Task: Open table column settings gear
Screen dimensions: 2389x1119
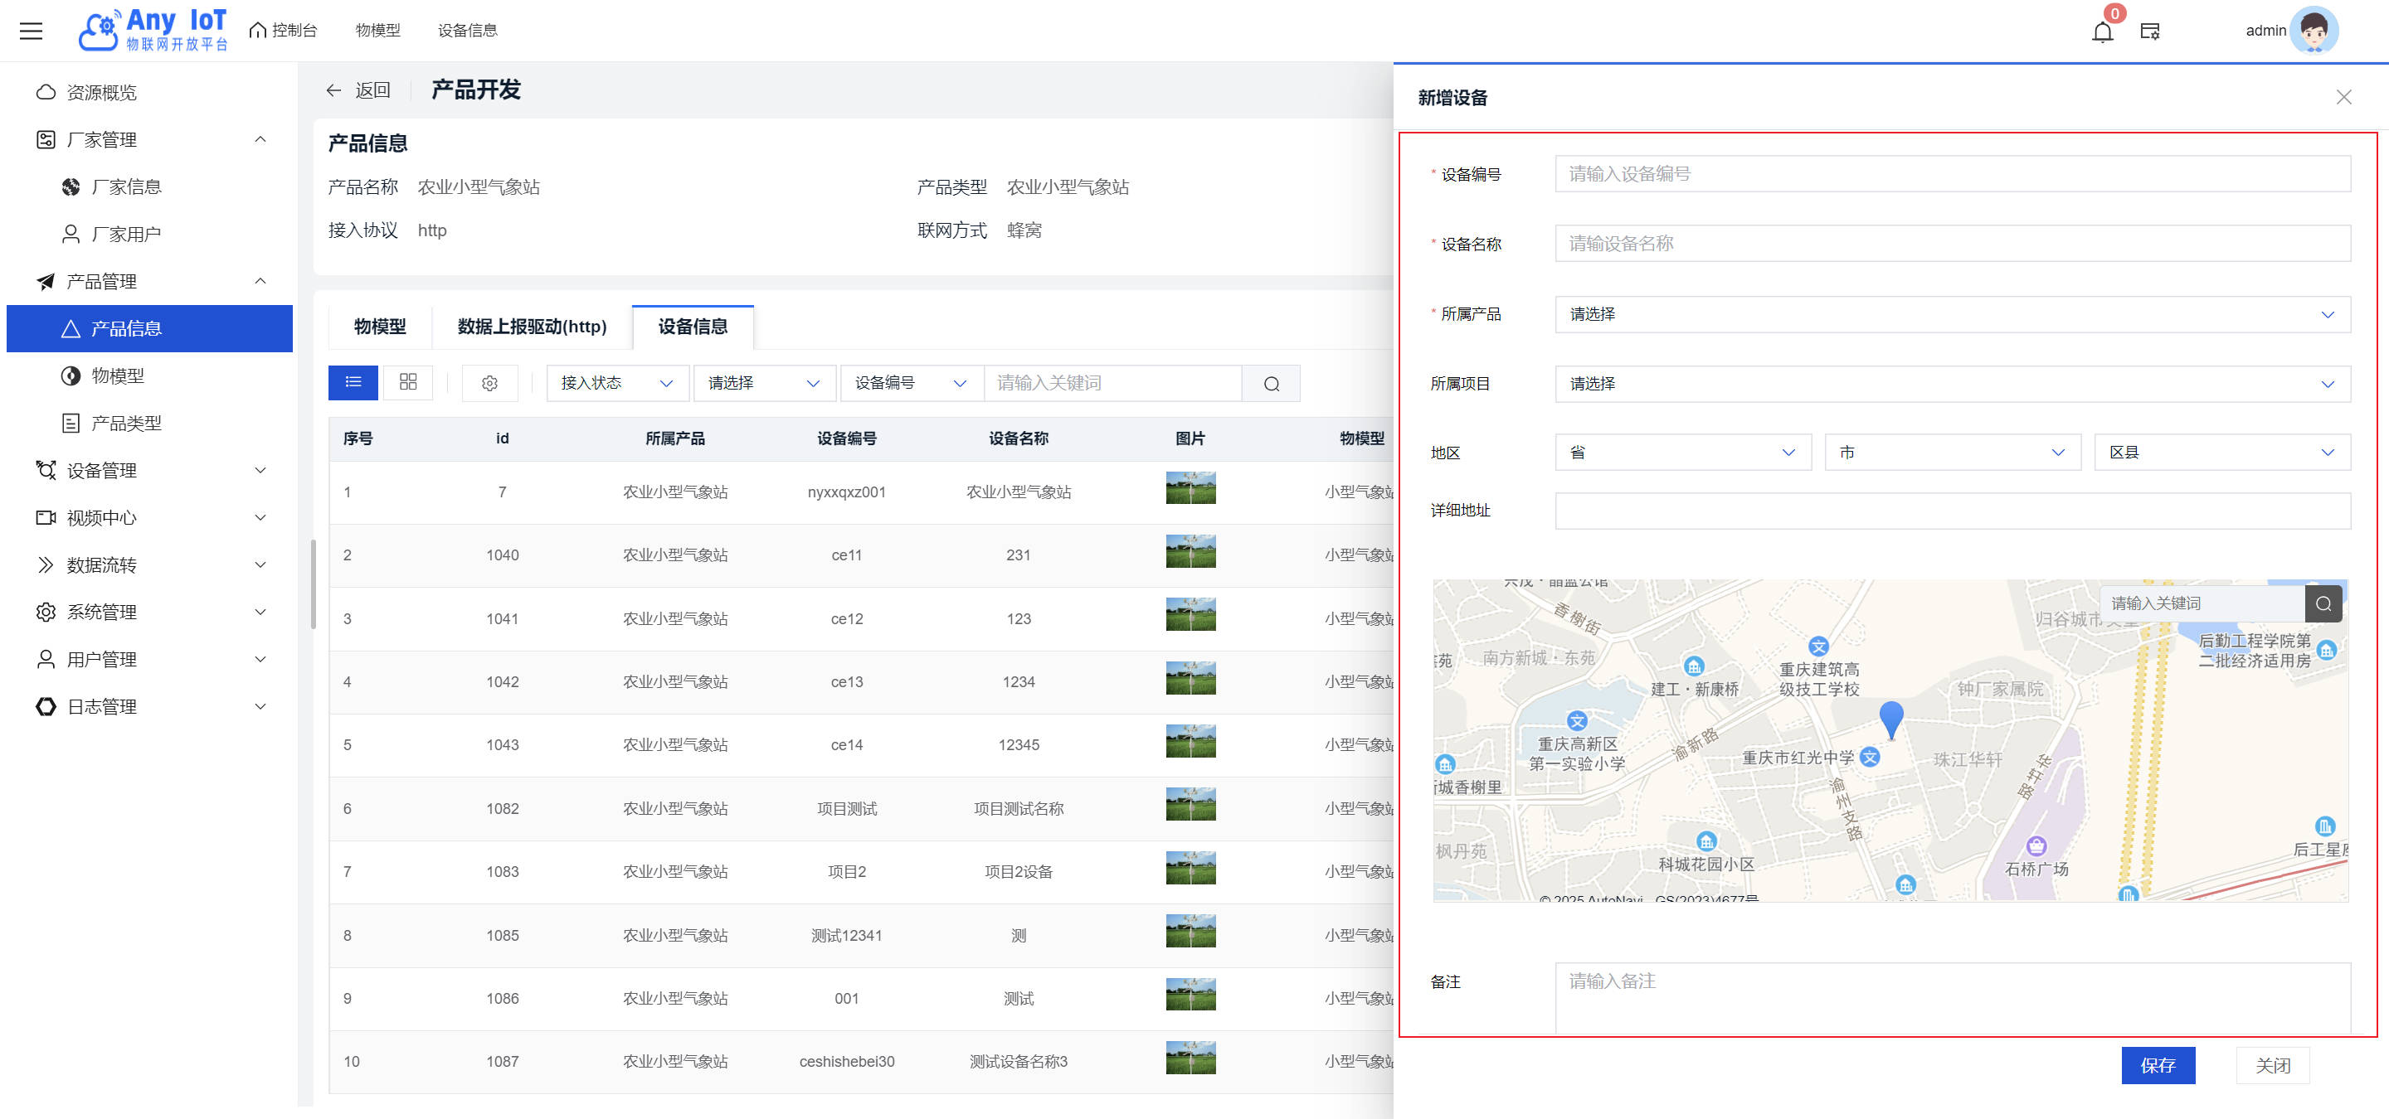Action: point(489,384)
